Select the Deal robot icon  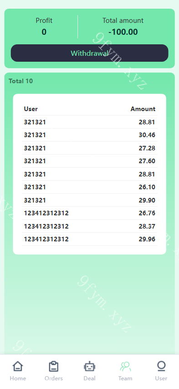pos(89,366)
